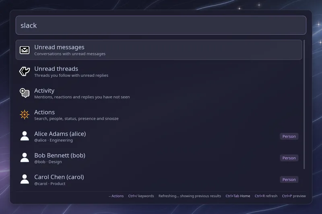Click Alice Adams person avatar icon
322x214 pixels.
click(25, 136)
